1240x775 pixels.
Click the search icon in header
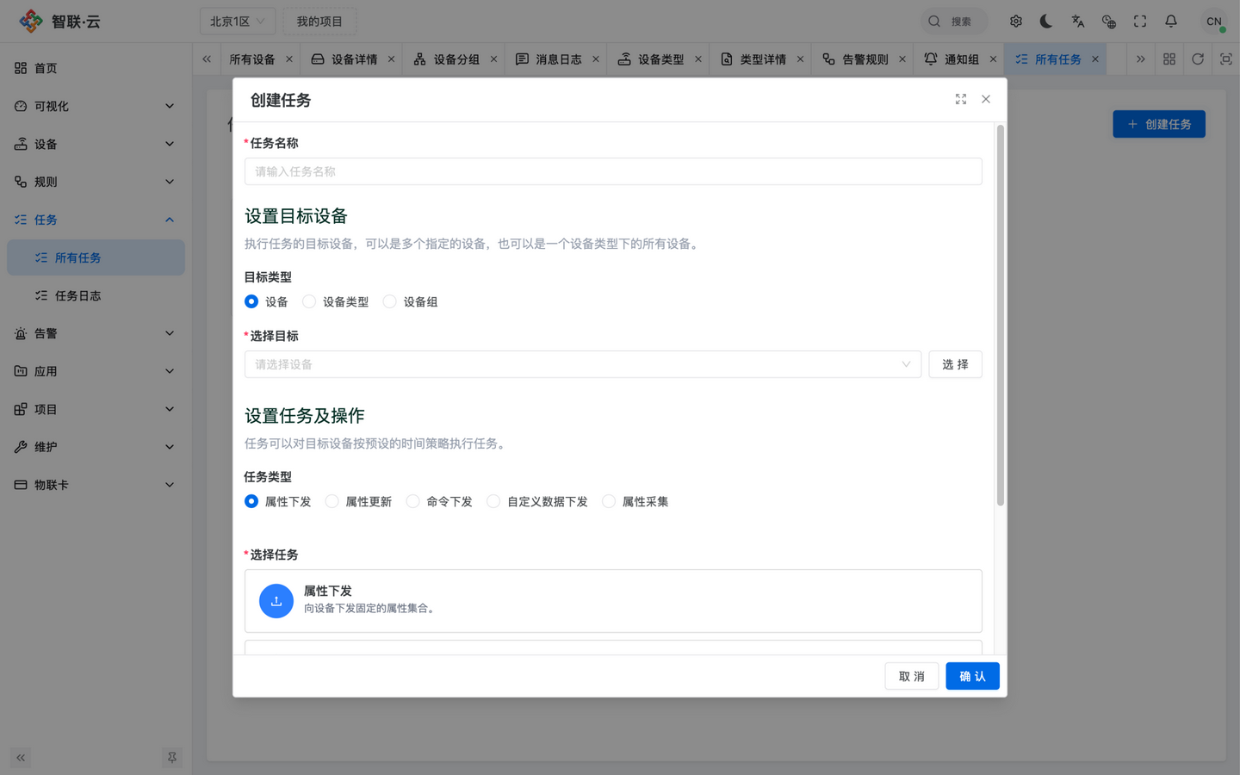pyautogui.click(x=934, y=22)
